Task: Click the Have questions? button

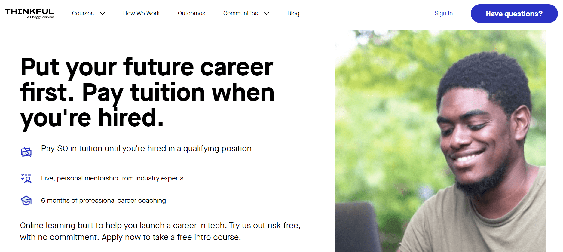Action: [514, 14]
